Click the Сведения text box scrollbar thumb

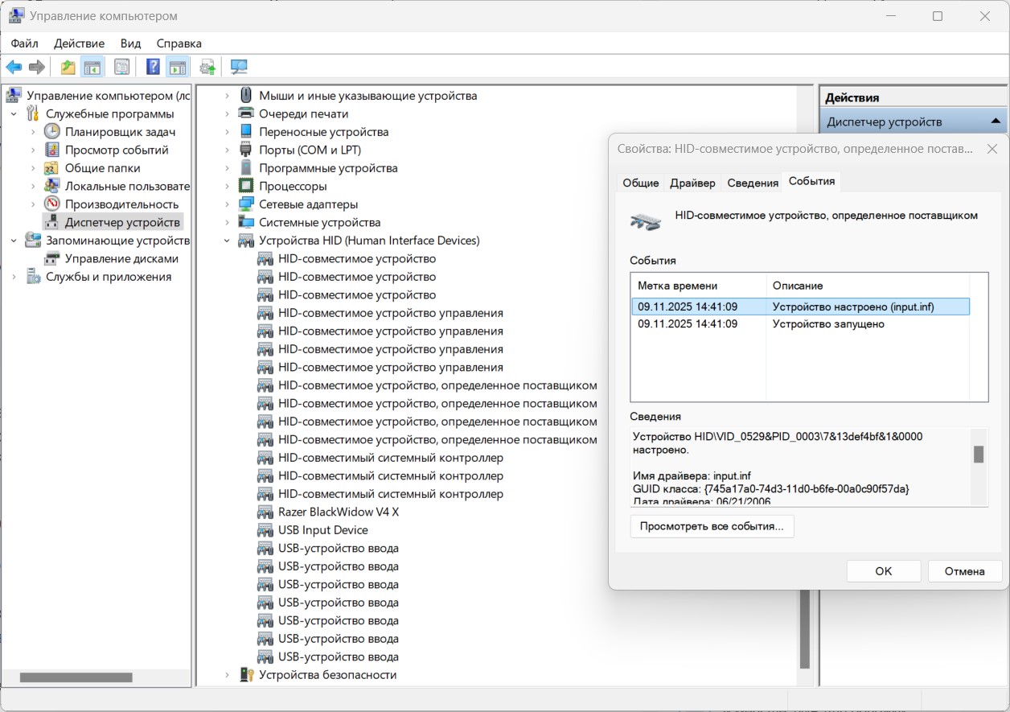pos(979,455)
